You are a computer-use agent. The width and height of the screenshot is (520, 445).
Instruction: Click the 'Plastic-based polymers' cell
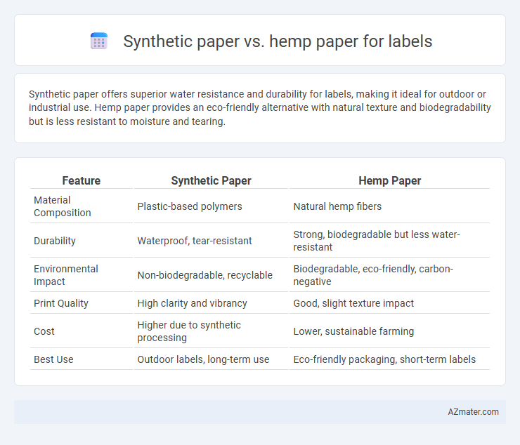tap(211, 206)
